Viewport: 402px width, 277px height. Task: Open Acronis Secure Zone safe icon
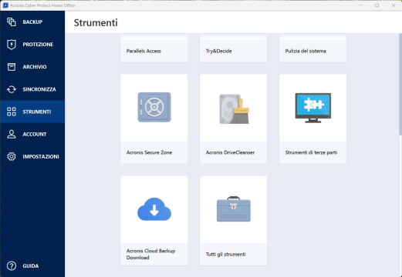click(x=154, y=107)
